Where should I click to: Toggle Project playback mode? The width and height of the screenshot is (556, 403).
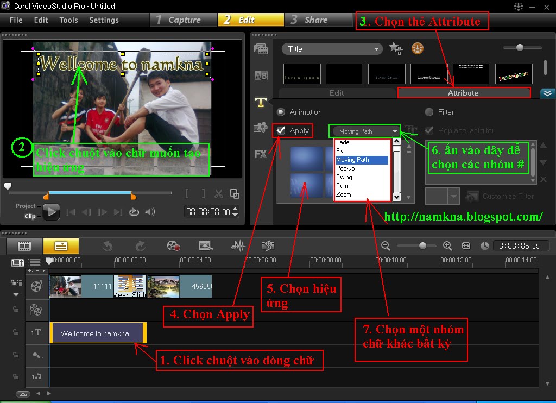click(x=26, y=206)
